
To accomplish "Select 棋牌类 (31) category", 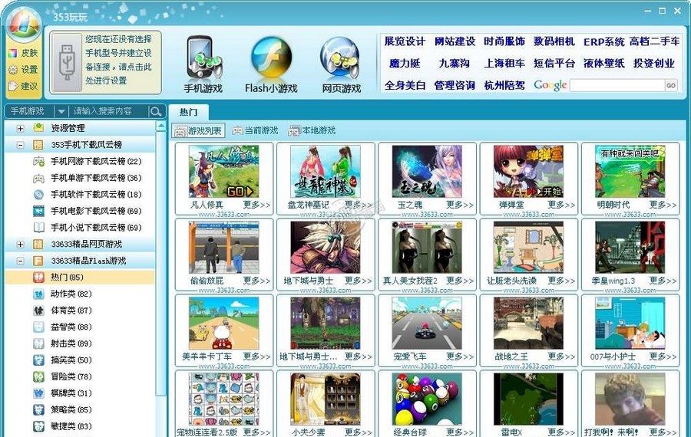I will (63, 393).
